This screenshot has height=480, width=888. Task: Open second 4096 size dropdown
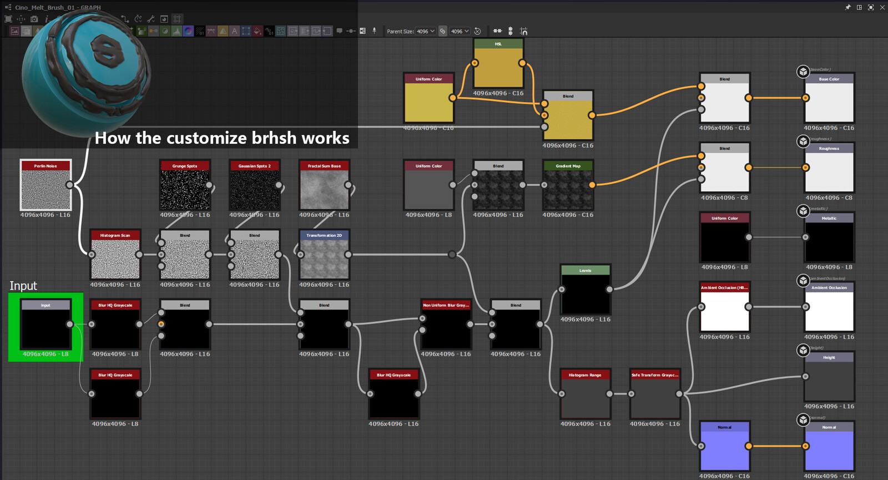460,31
